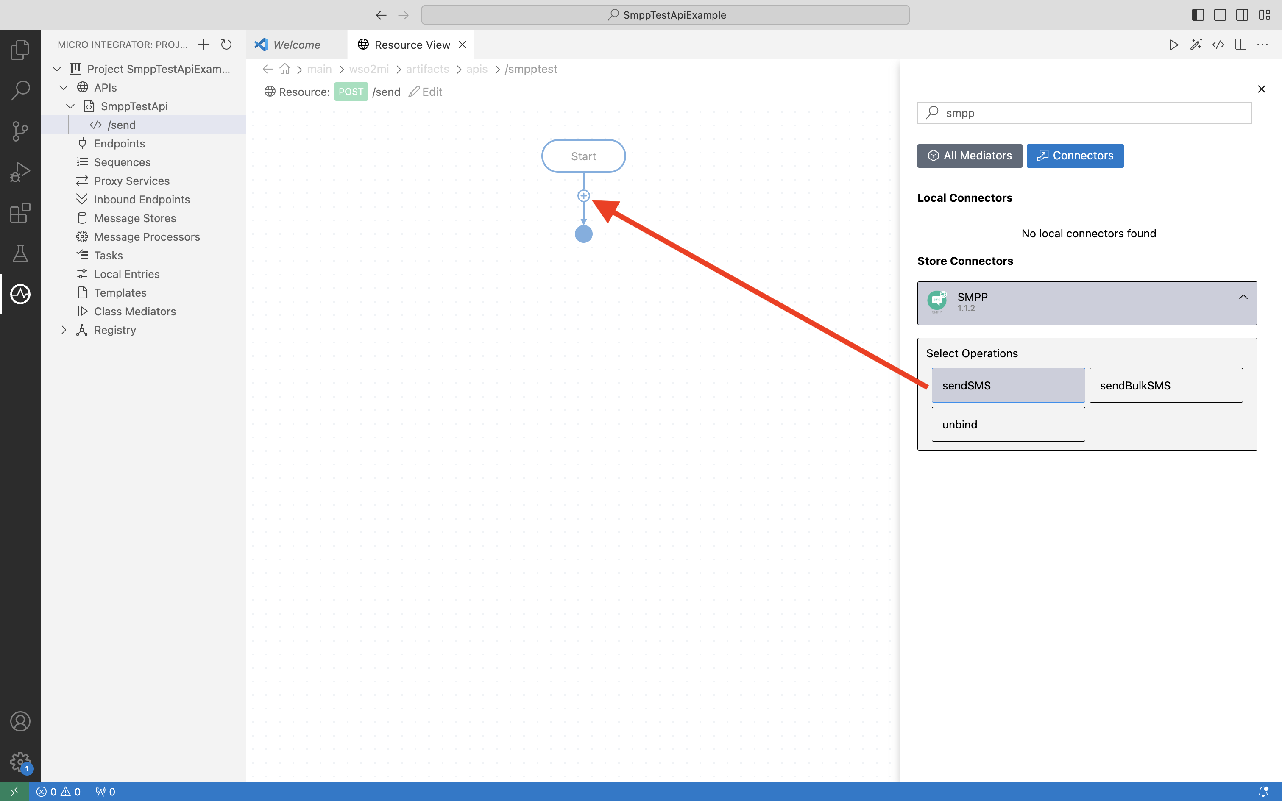Toggle the secondary side bar layout icon
Image resolution: width=1282 pixels, height=801 pixels.
[1242, 15]
